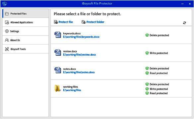Image resolution: width=194 pixels, height=119 pixels.
Task: Click Delete protected text for notes.docx
Action: [159, 69]
